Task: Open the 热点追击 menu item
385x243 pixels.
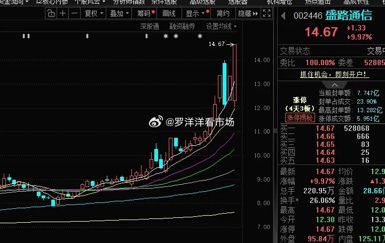Action: 318,2
